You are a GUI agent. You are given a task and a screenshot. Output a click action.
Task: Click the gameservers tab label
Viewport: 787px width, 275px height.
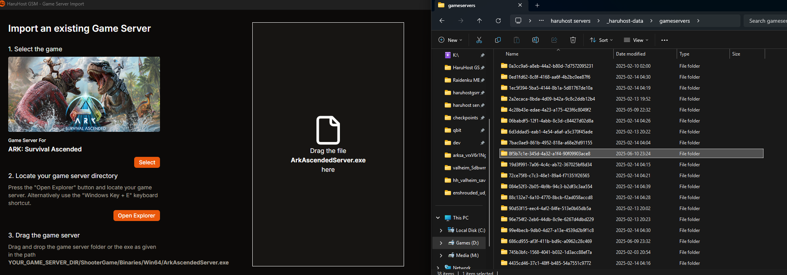[x=462, y=5]
